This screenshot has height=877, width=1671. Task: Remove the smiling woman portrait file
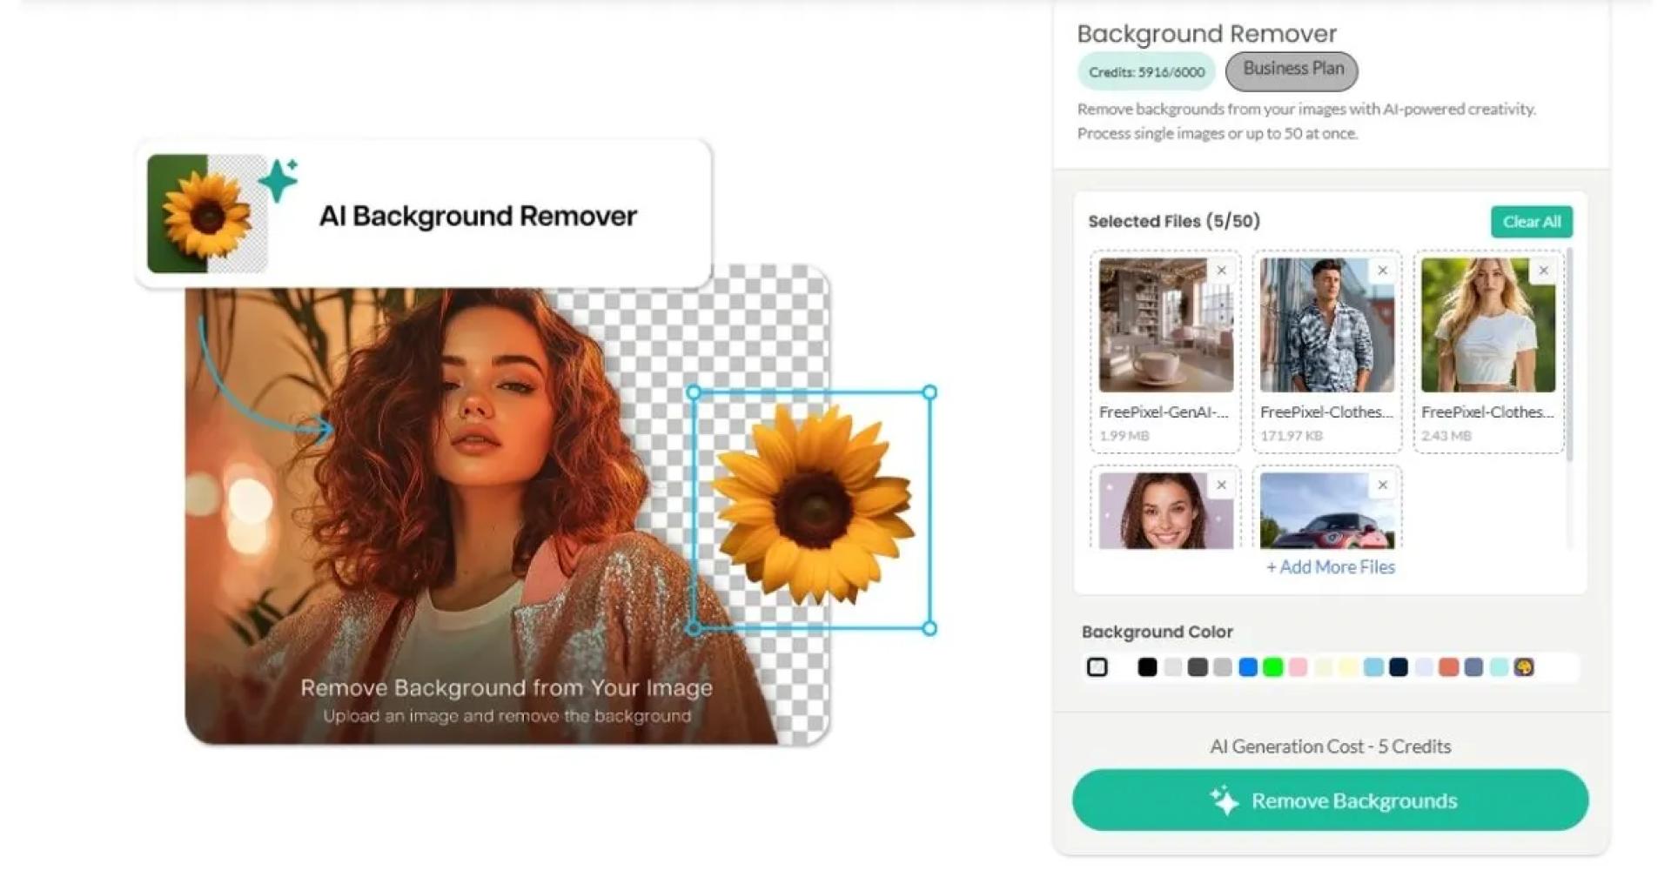click(x=1221, y=485)
